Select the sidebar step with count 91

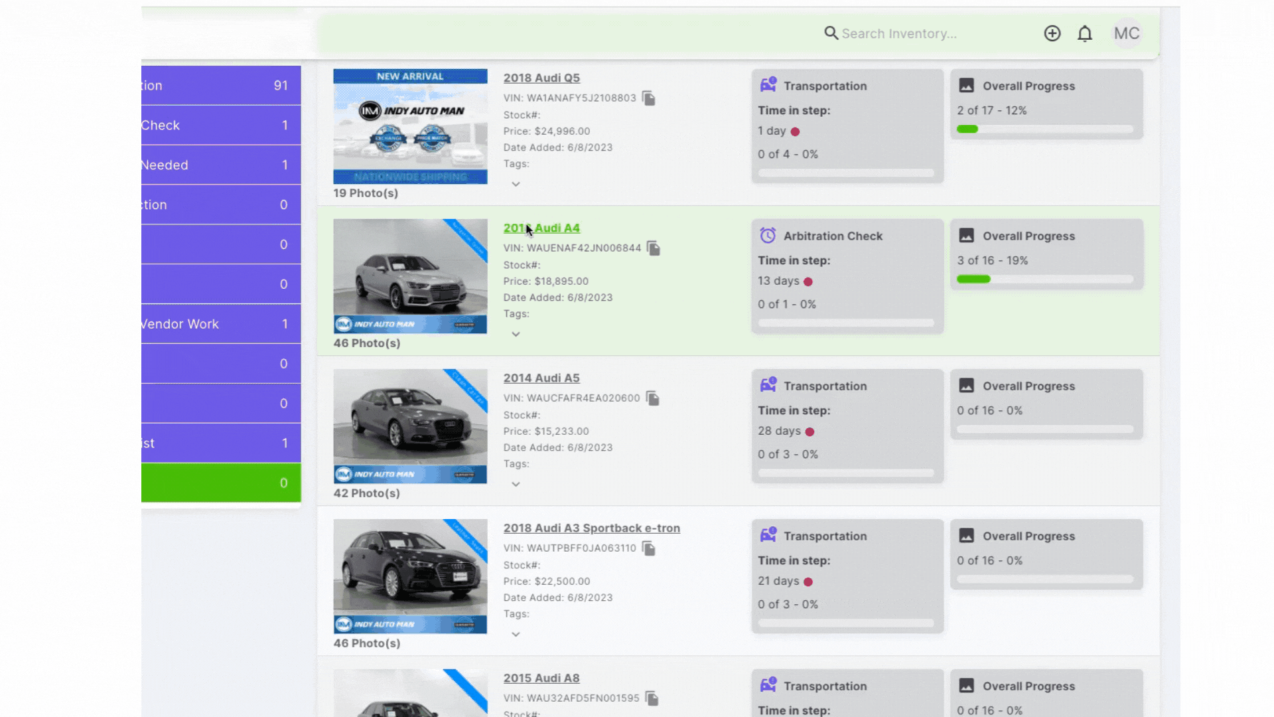click(220, 86)
